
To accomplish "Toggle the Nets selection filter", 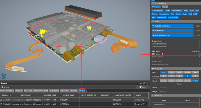I will pyautogui.click(x=154, y=18).
